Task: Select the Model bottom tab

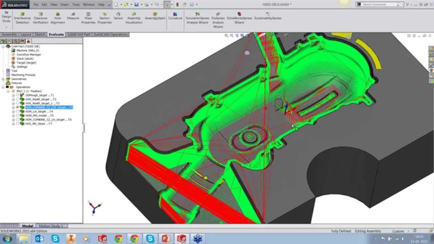Action: pyautogui.click(x=28, y=226)
